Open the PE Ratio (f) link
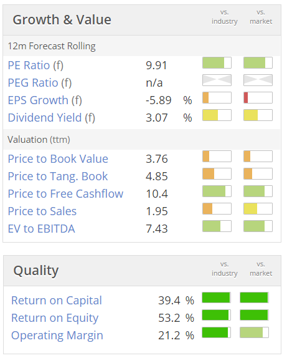287x358 pixels. tap(35, 65)
